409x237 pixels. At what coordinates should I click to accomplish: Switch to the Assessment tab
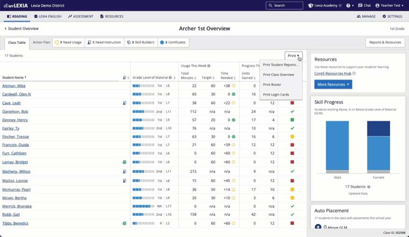(x=81, y=16)
